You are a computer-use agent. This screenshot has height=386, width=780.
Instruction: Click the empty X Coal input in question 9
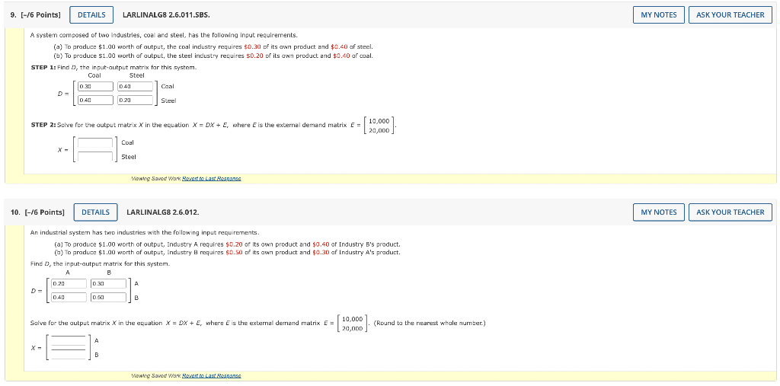click(x=95, y=143)
